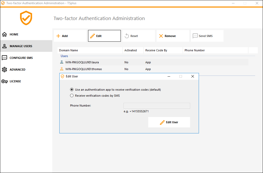Click the Manage Users person icon
The height and width of the screenshot is (173, 263).
click(x=4, y=46)
